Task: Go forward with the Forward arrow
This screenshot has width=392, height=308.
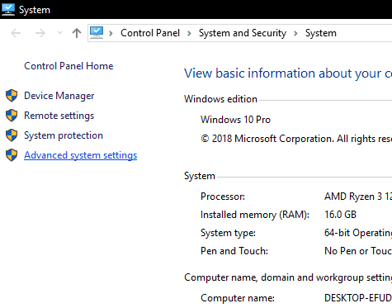Action: 40,33
